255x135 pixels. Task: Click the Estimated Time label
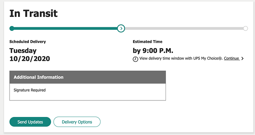pyautogui.click(x=147, y=42)
